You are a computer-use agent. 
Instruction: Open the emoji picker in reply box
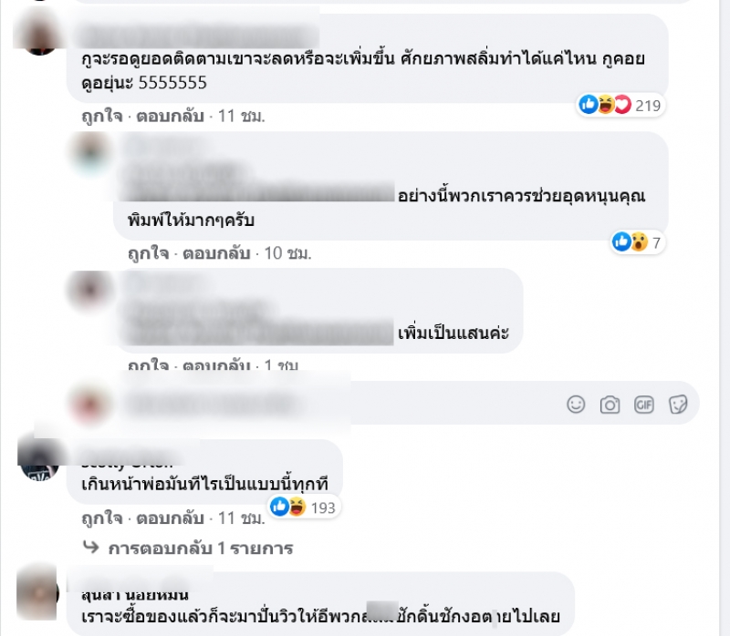(576, 404)
